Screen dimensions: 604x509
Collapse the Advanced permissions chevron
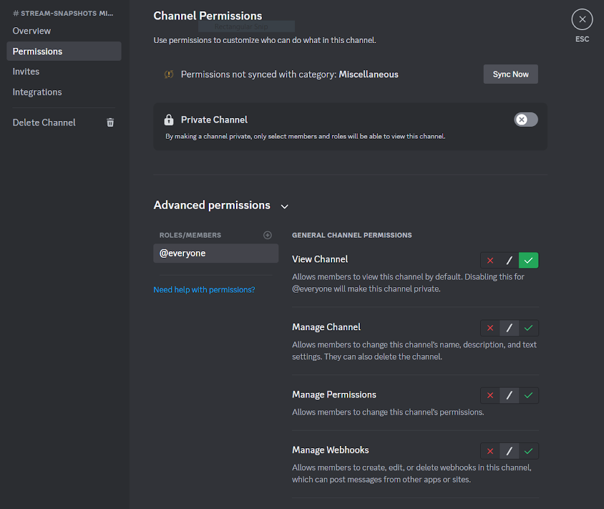[x=285, y=206]
